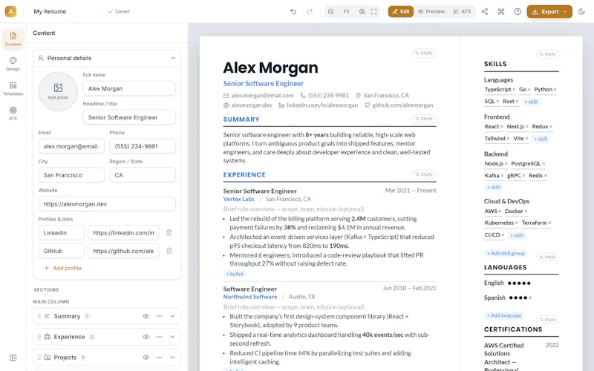Hide the Summary section
The image size is (594, 371).
[146, 316]
